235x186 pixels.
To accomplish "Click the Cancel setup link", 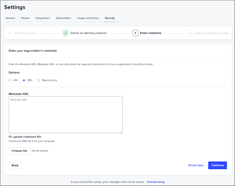I will tap(156, 182).
